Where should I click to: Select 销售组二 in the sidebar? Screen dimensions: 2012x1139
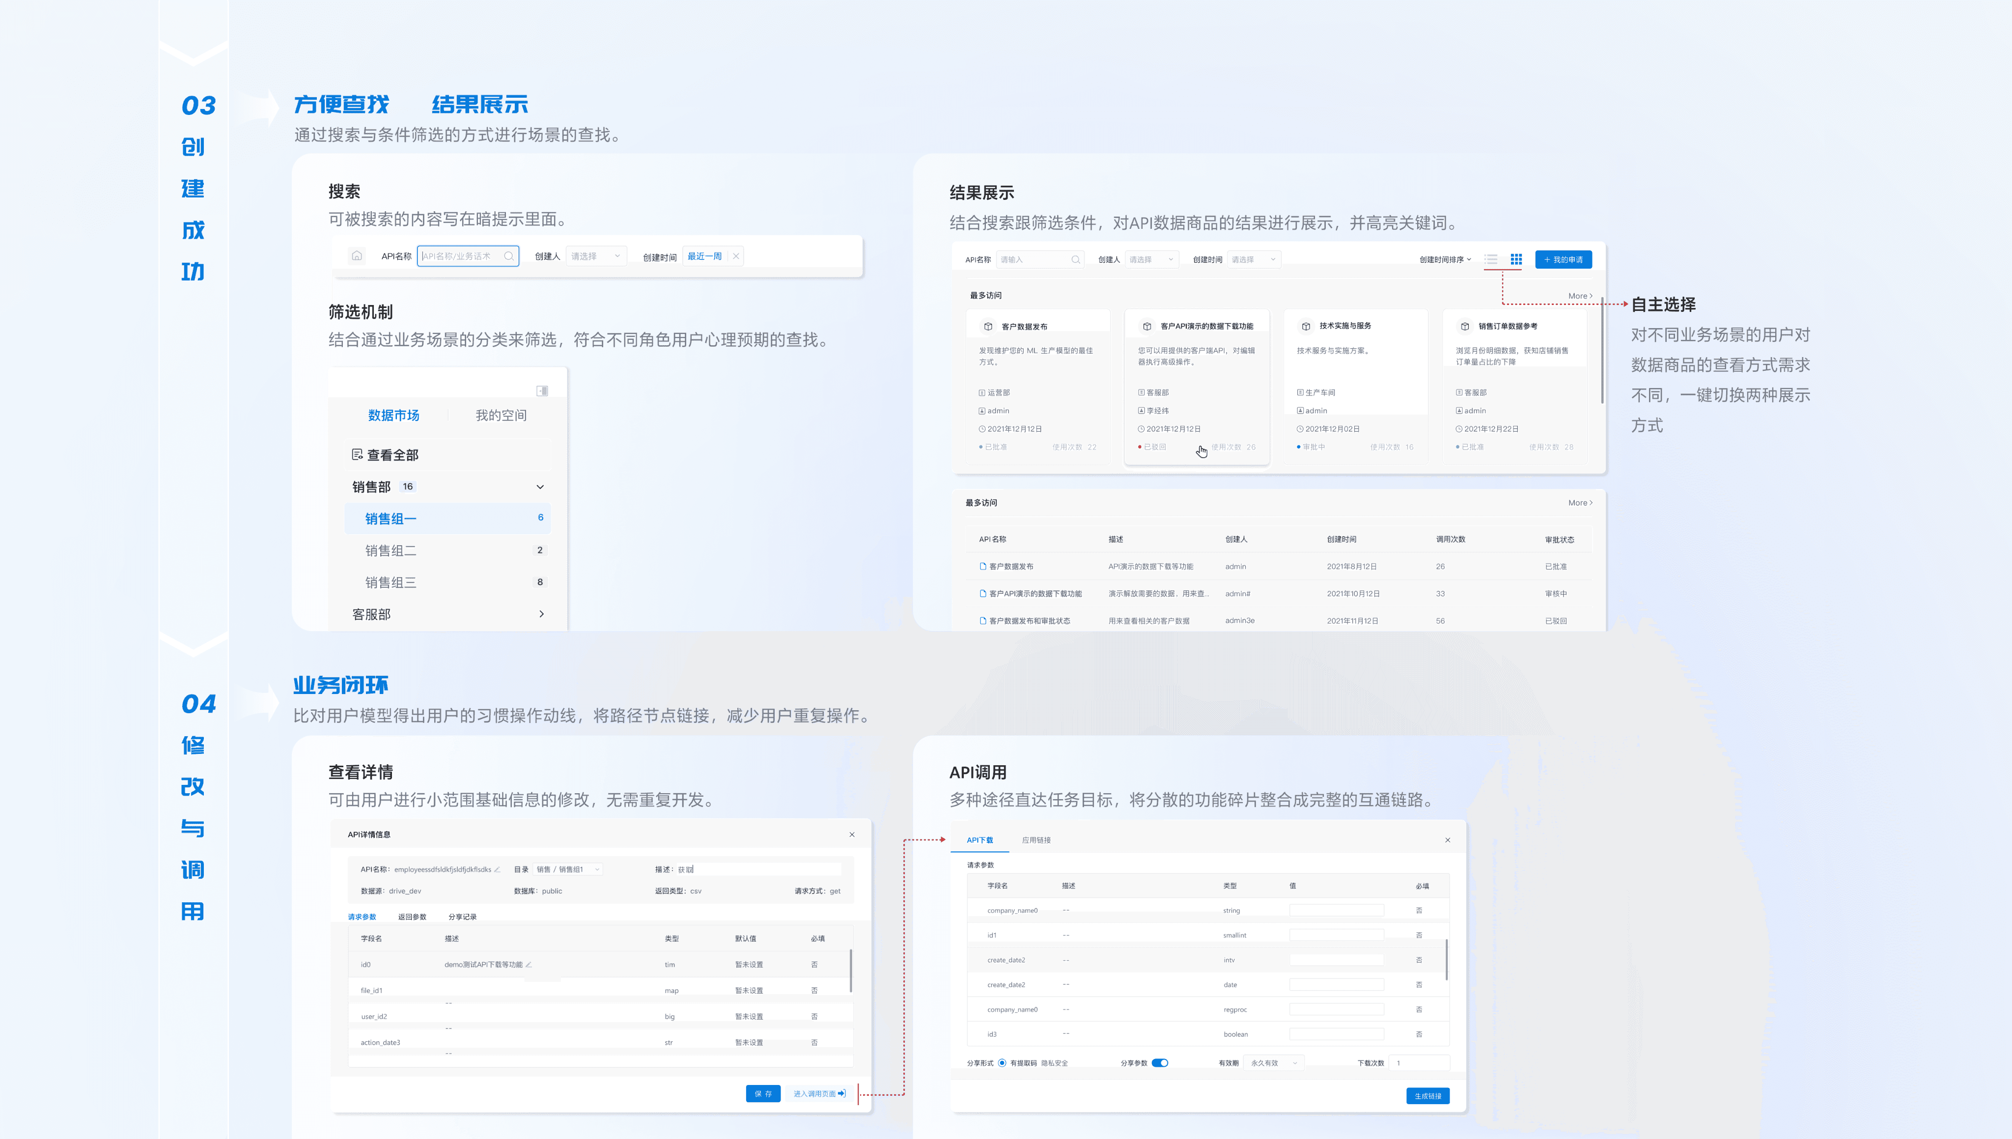pyautogui.click(x=447, y=551)
